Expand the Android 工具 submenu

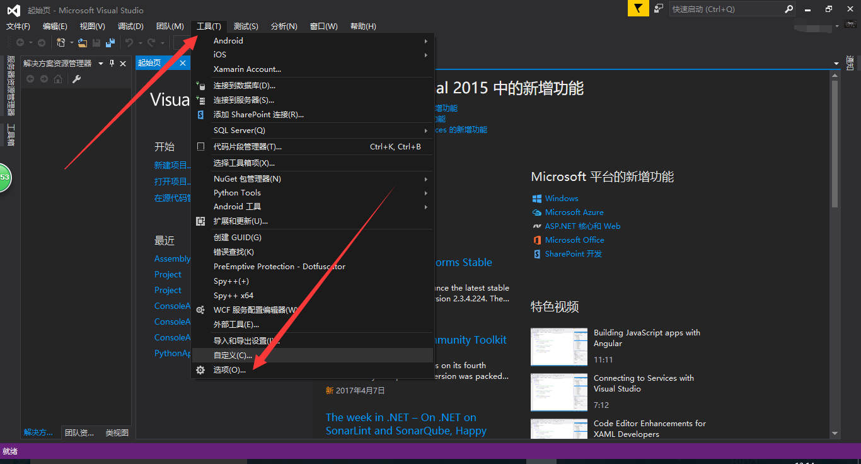(x=427, y=207)
